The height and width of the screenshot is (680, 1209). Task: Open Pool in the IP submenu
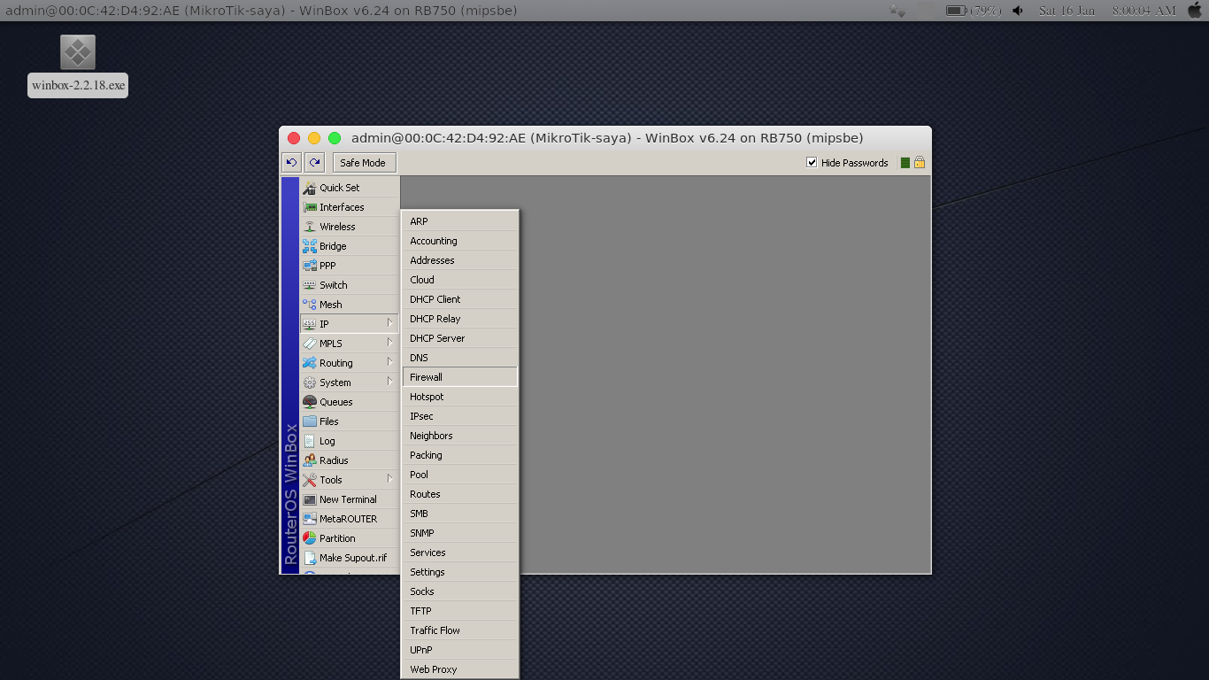(x=460, y=475)
